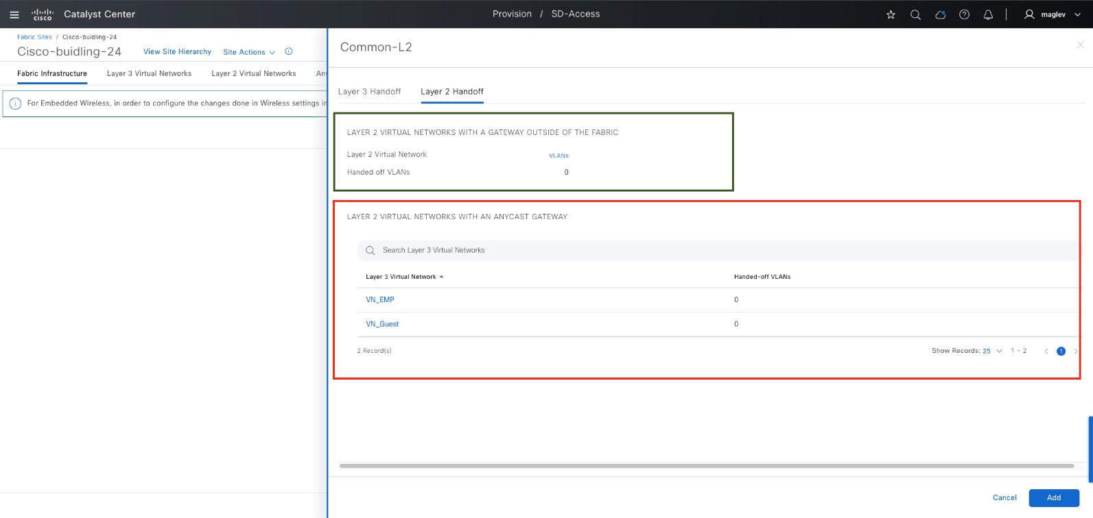The image size is (1093, 518).
Task: Open the Site Actions dropdown
Action: 248,52
